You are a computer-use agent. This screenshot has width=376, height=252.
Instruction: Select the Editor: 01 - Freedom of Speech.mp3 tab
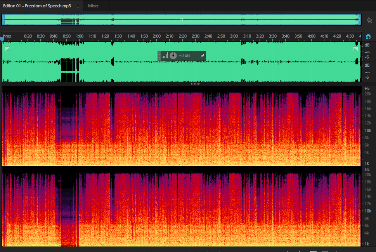pos(37,6)
